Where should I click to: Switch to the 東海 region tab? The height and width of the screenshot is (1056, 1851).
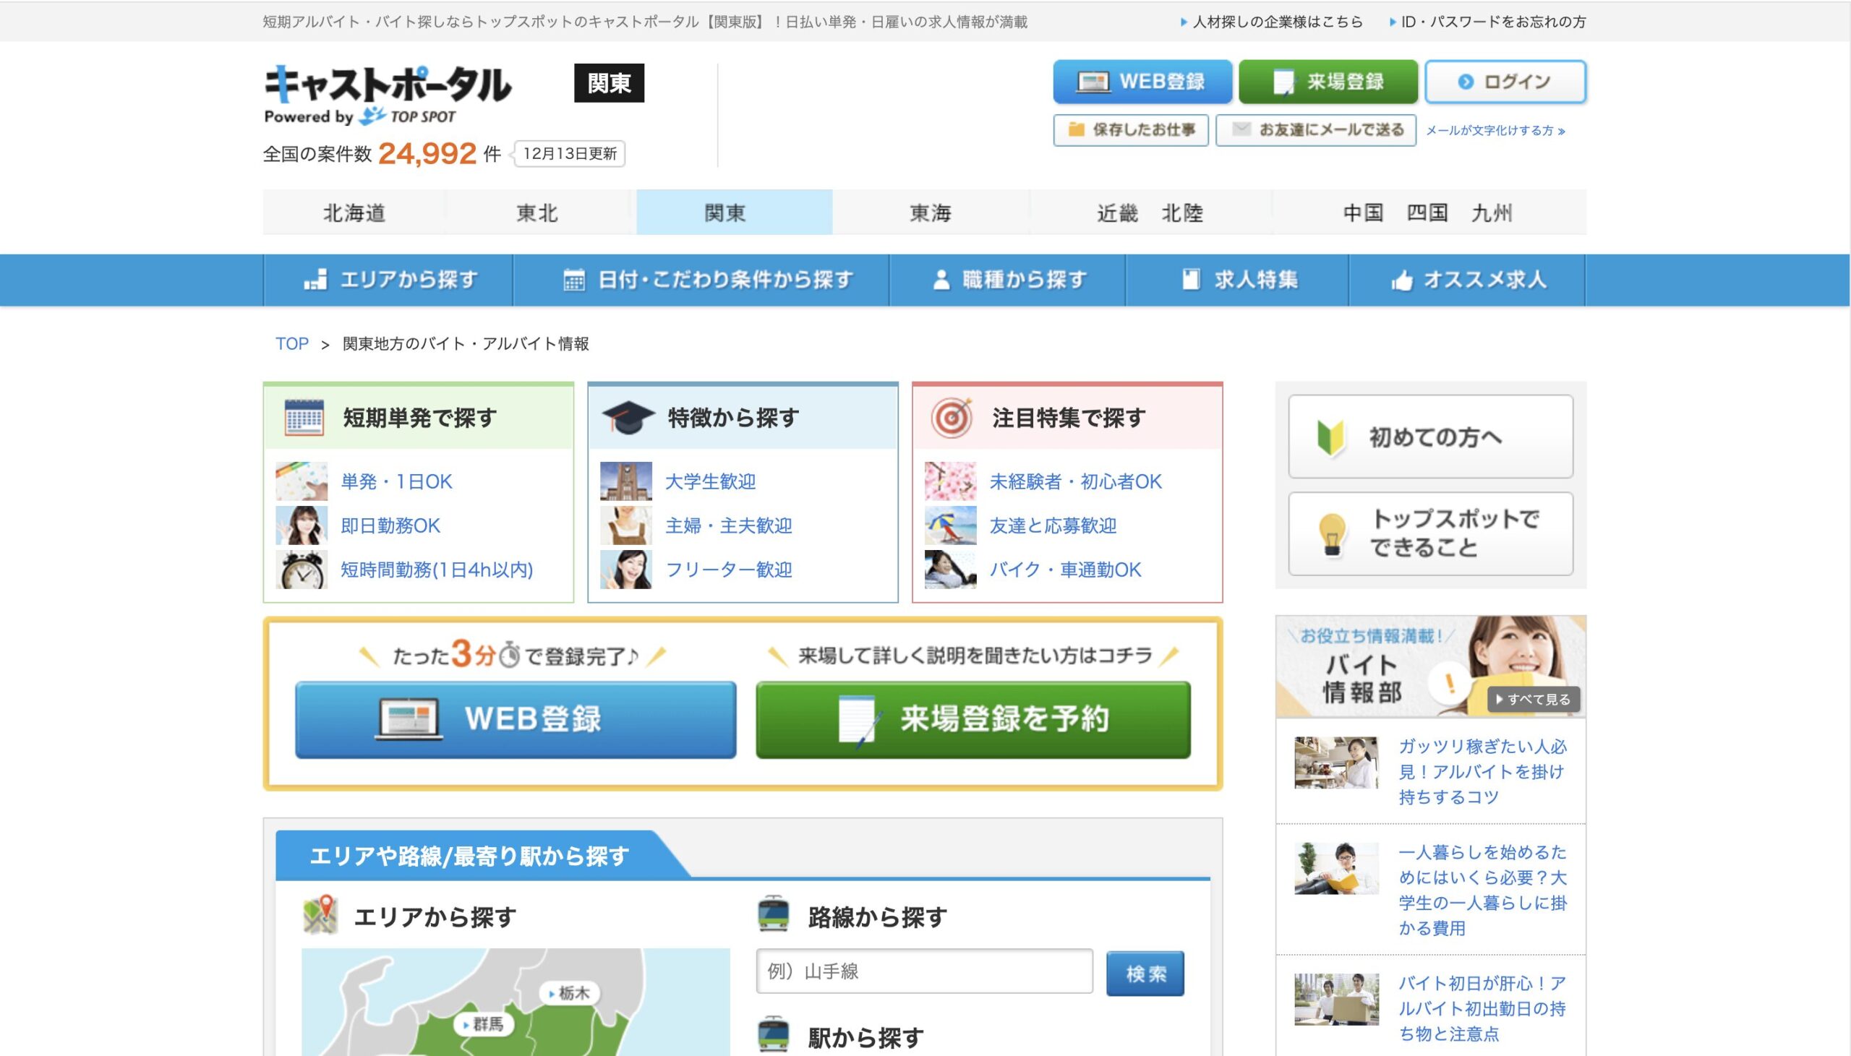(x=930, y=213)
